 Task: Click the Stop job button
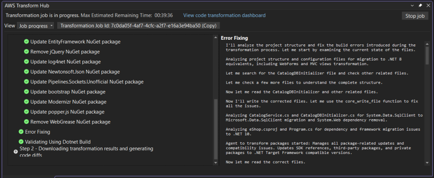click(x=415, y=16)
